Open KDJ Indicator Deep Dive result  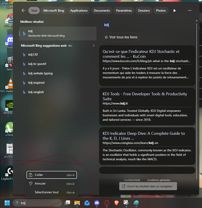(x=144, y=136)
